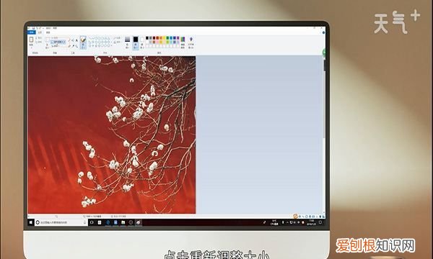Switch to the View ribbon tab
Viewport: 433px width, 259px height.
coord(48,32)
